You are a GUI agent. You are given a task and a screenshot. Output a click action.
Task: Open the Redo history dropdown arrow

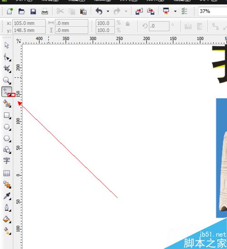coord(126,11)
